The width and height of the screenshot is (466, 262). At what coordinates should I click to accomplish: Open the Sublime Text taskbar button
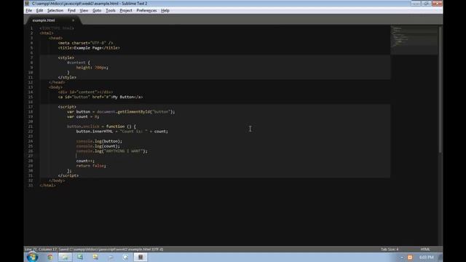coord(141,257)
